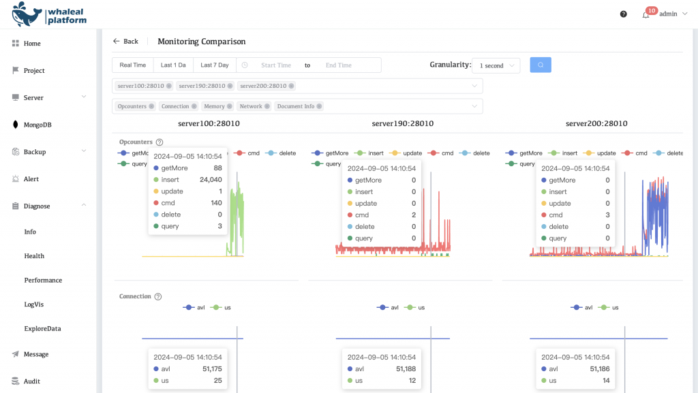Open the Opcounters help question mark
The height and width of the screenshot is (393, 698).
[159, 143]
